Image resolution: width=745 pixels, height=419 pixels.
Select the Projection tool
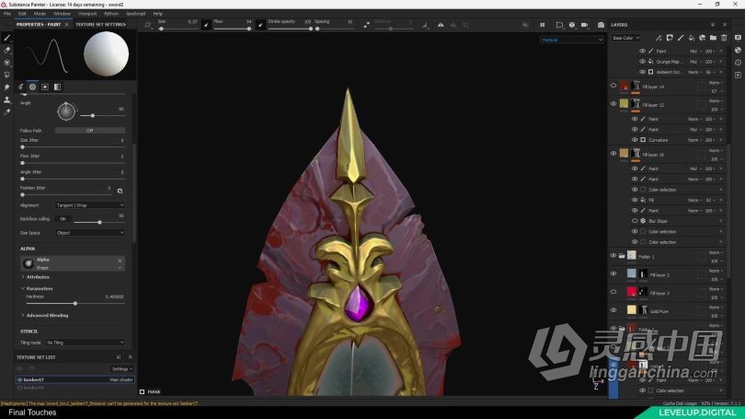(6, 63)
